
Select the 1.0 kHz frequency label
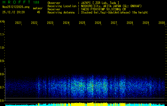2,48
